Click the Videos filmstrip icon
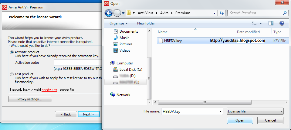Image resolution: width=291 pixels, height=130 pixels. tap(116, 50)
